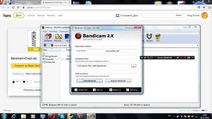Click the Установить Диск link
Image resolution: width=212 pixels, height=119 pixels.
[x=127, y=16]
